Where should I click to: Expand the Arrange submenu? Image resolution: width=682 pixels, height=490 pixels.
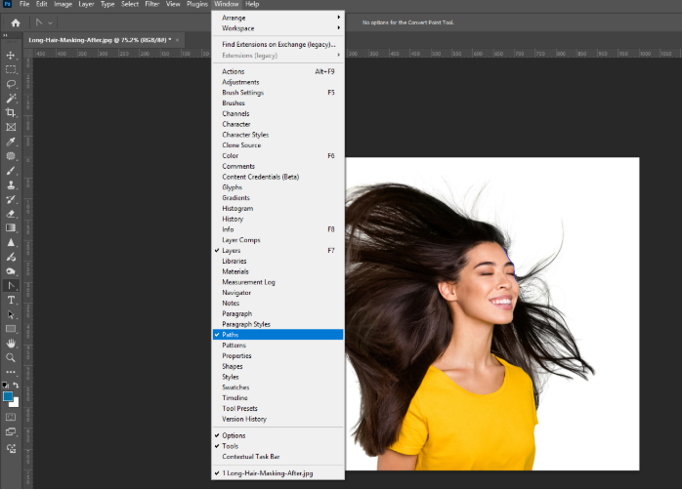pos(277,18)
